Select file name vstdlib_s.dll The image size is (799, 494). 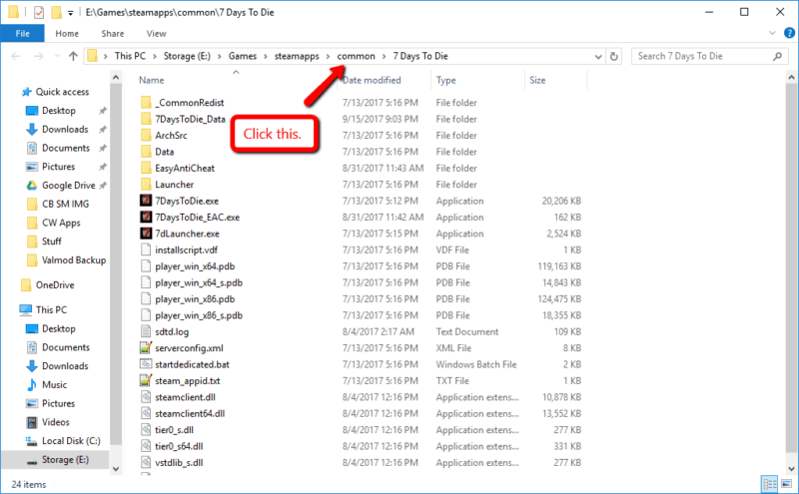(x=179, y=462)
